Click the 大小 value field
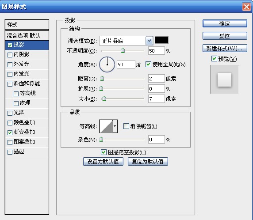The height and width of the screenshot is (220, 253). coord(157,99)
